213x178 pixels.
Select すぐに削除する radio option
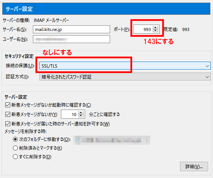(15, 157)
